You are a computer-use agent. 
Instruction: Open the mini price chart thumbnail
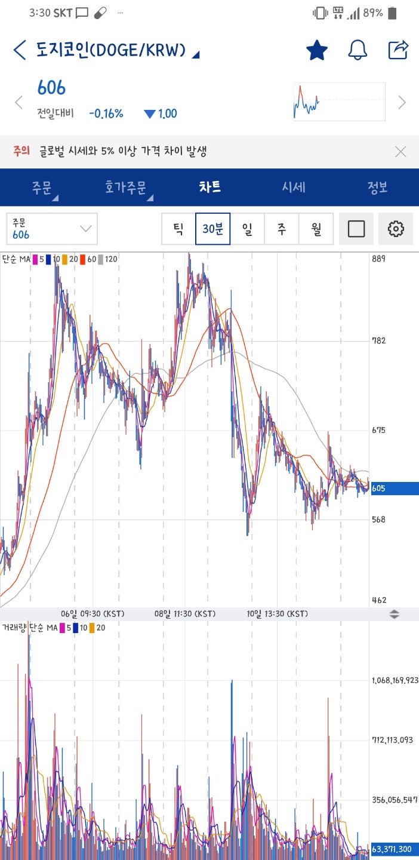339,102
